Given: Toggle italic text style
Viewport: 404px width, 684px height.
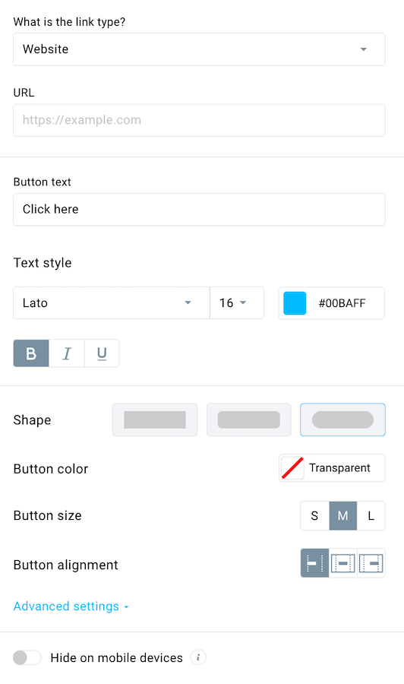Looking at the screenshot, I should 67,353.
